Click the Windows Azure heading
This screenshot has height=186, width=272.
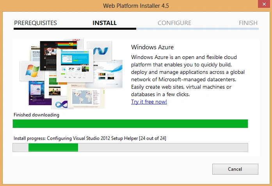coord(152,47)
